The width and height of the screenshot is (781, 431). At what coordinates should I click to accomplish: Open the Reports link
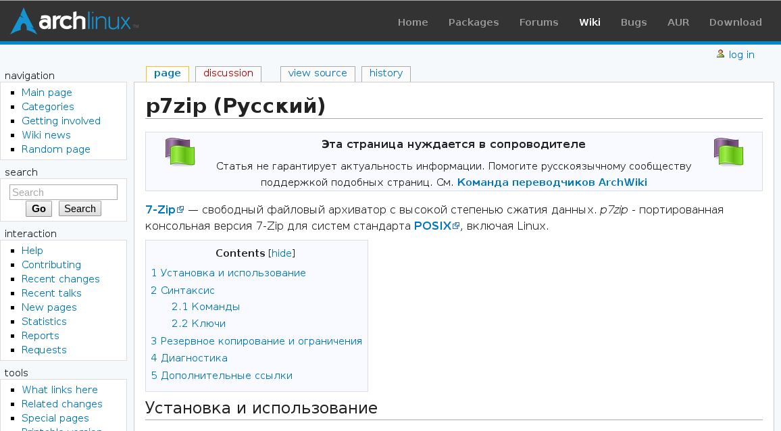coord(41,336)
